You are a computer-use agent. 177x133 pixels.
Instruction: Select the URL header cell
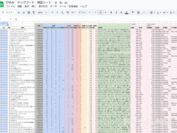tap(4, 28)
